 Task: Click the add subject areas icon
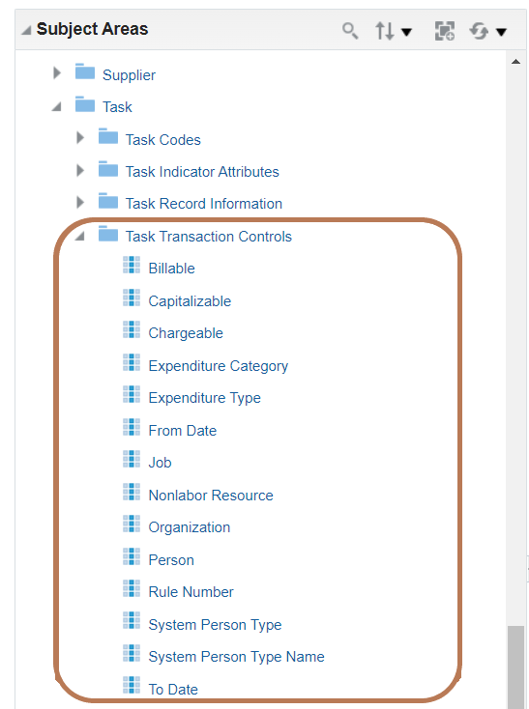click(x=444, y=31)
